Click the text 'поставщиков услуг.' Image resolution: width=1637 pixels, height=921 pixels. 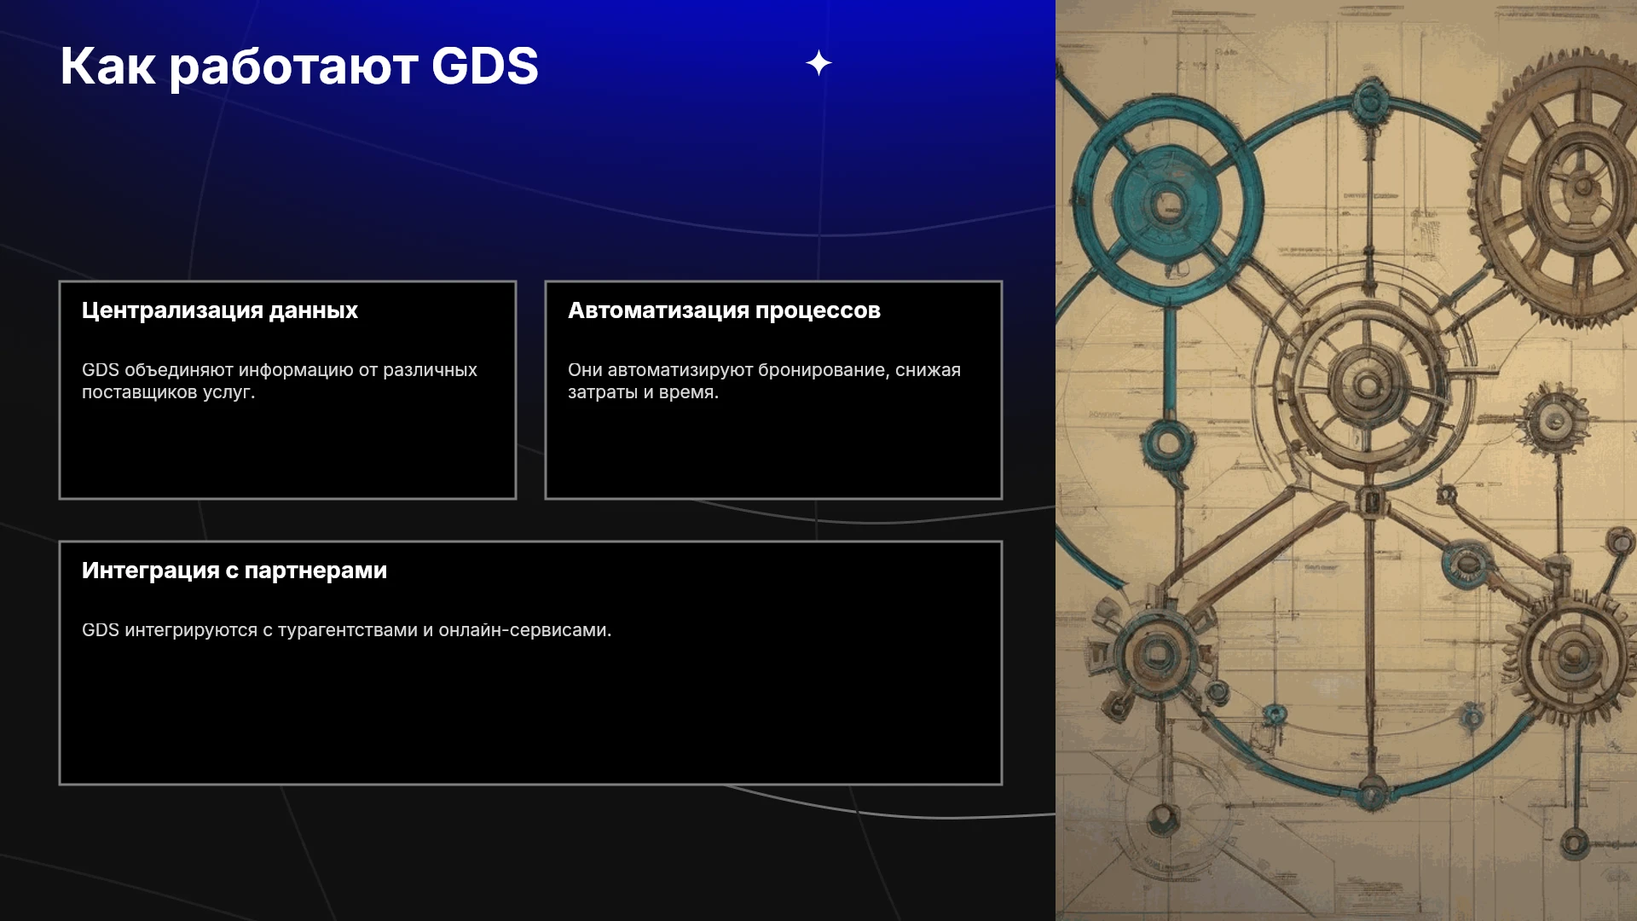coord(168,392)
